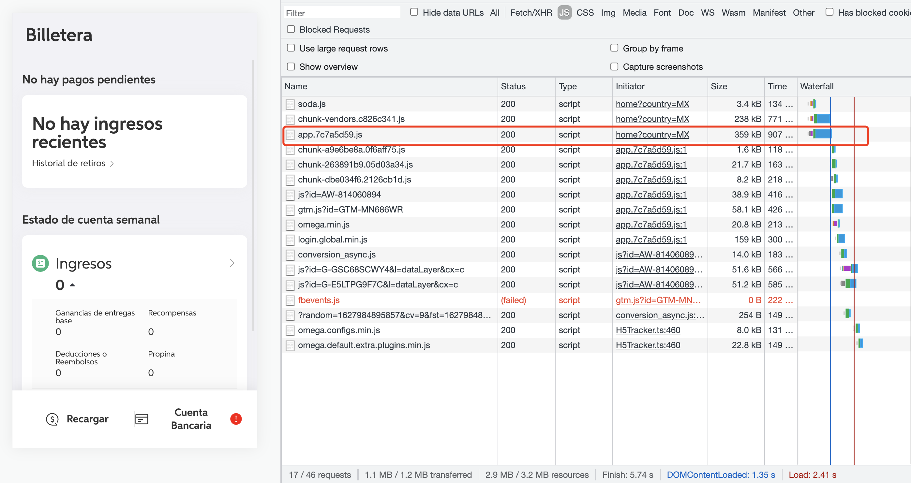Click file icon next to soda.js
Viewport: 911px width, 483px height.
pos(290,104)
